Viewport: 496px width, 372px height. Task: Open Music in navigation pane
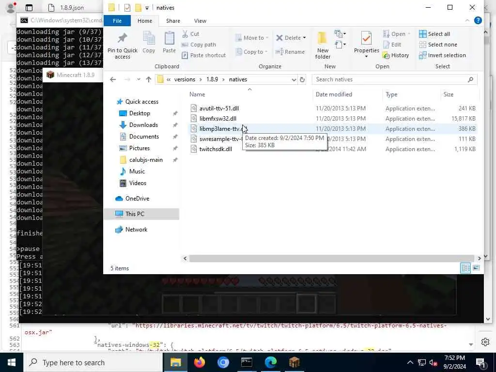coord(137,171)
